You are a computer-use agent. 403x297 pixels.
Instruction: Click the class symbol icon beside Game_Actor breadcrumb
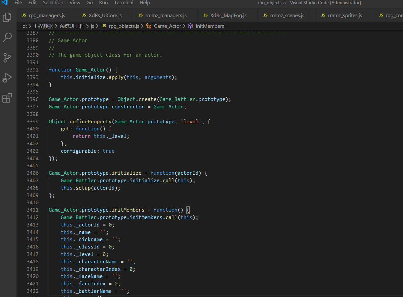[149, 26]
